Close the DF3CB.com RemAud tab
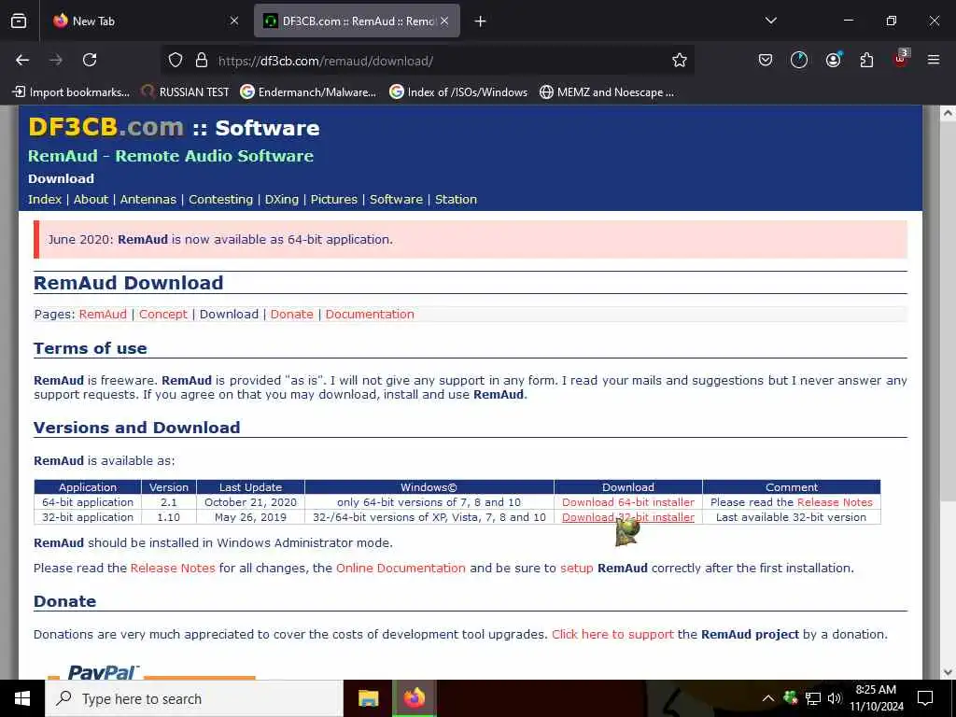The height and width of the screenshot is (717, 956). coord(444,21)
